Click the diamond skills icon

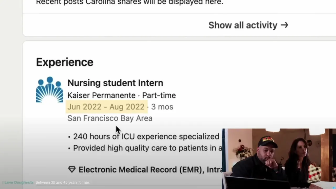click(x=72, y=170)
